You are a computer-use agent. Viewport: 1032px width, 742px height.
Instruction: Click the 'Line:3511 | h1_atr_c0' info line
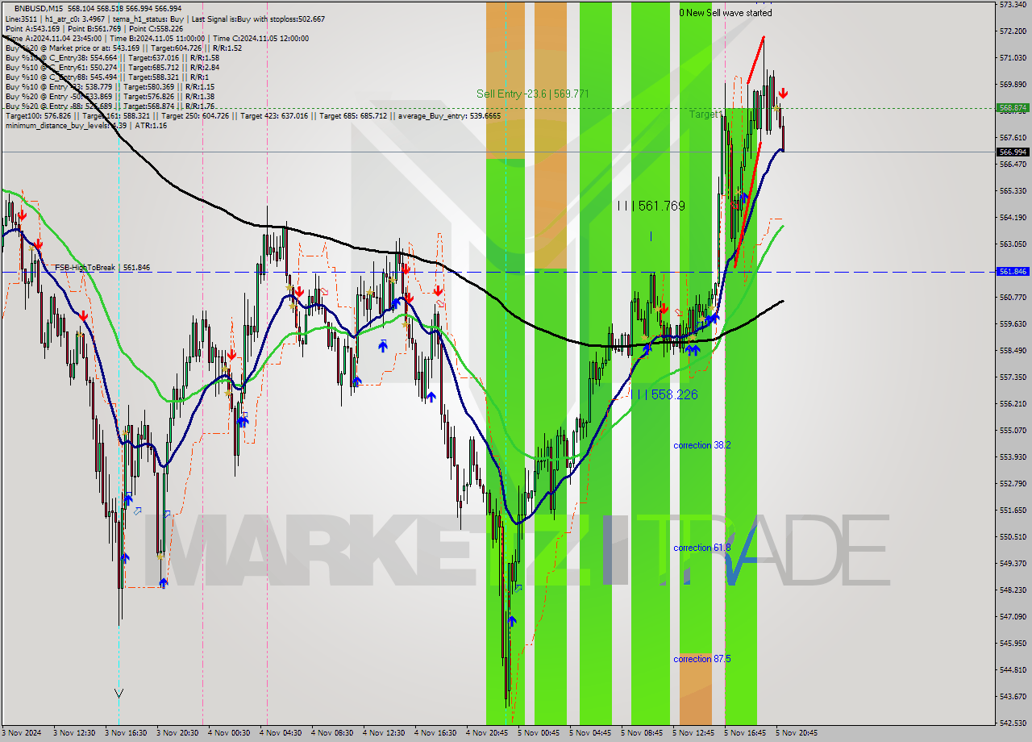click(164, 18)
